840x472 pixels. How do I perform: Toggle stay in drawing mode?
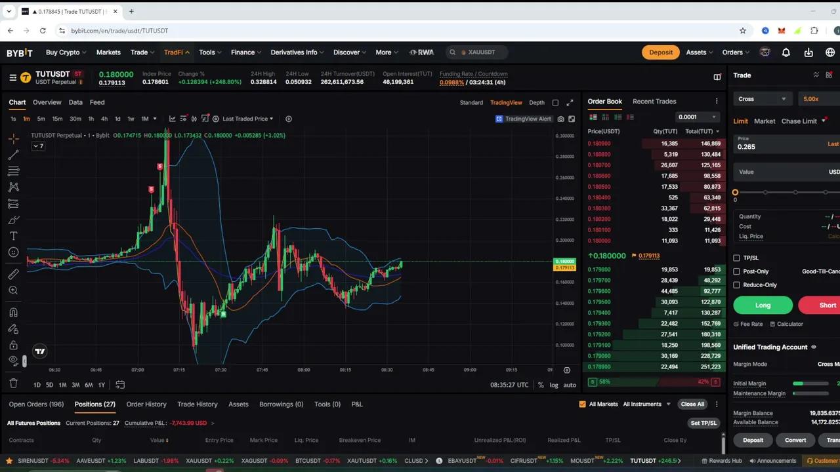[x=13, y=328]
